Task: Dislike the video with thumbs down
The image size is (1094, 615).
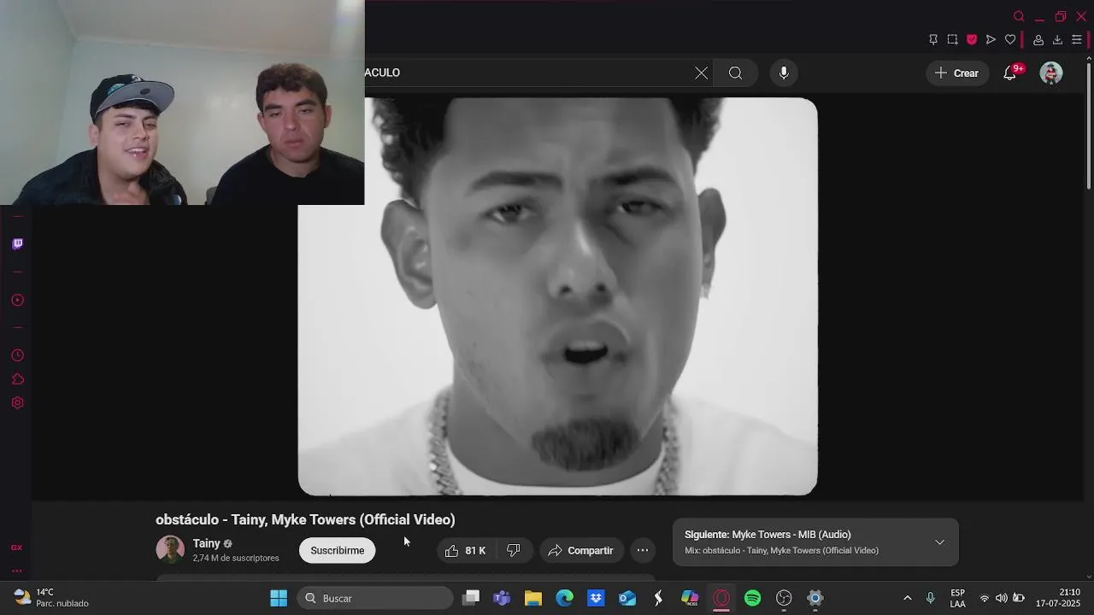Action: point(514,551)
